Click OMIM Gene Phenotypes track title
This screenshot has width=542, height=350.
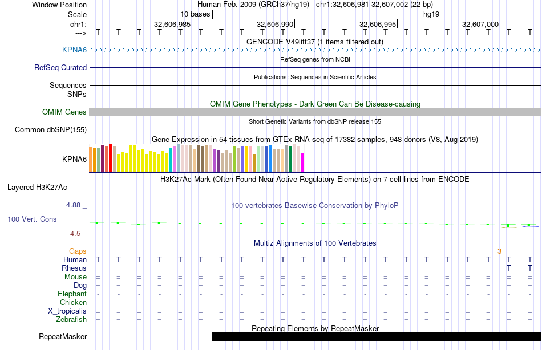315,104
